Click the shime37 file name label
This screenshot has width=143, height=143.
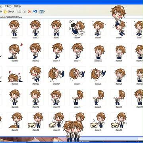pos(139,107)
